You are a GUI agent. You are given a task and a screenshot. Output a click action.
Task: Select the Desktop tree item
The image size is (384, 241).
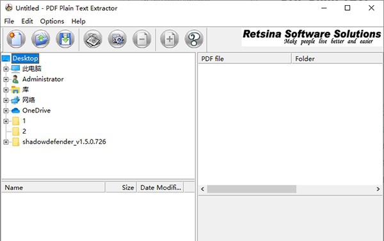pos(25,58)
